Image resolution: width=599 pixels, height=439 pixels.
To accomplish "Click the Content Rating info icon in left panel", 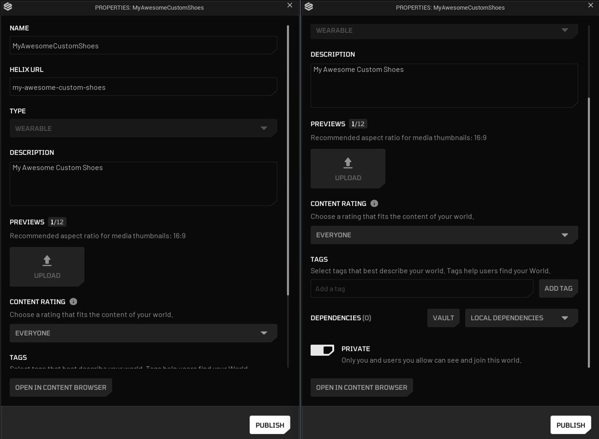I will (73, 302).
